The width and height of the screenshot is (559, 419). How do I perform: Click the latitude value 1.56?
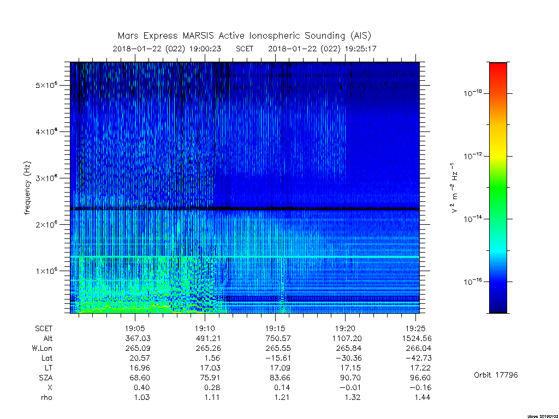pos(212,358)
